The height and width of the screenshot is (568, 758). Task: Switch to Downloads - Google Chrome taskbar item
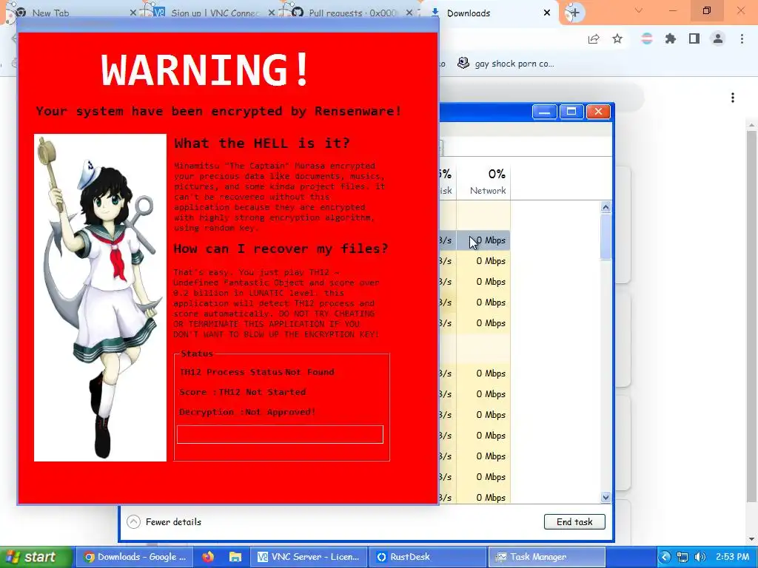point(135,557)
